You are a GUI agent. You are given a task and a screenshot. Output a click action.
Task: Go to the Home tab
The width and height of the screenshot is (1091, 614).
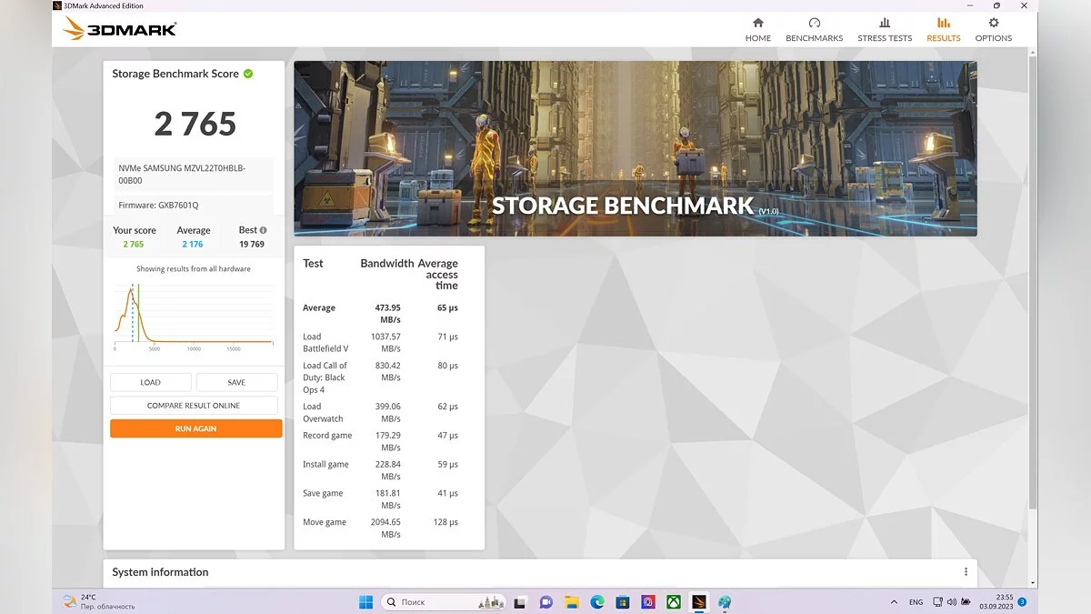point(757,29)
